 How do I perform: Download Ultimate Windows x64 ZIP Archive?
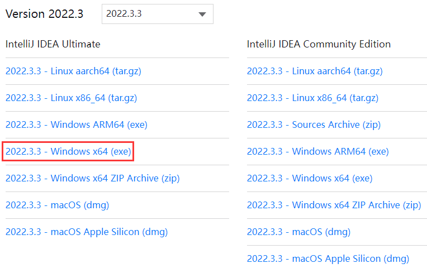coord(92,179)
